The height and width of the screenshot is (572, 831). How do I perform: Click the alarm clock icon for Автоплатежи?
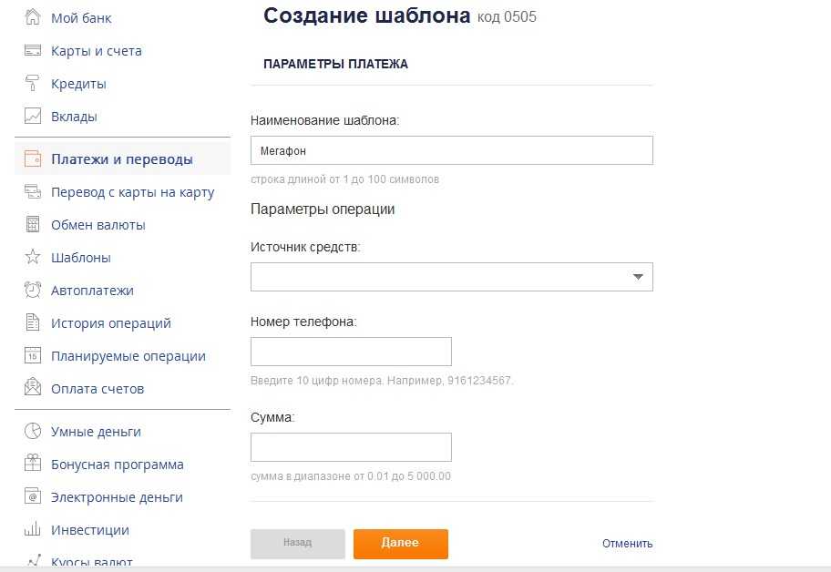(33, 291)
